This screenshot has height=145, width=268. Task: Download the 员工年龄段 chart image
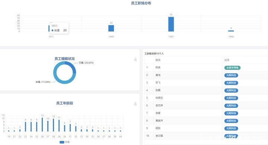(x=135, y=104)
